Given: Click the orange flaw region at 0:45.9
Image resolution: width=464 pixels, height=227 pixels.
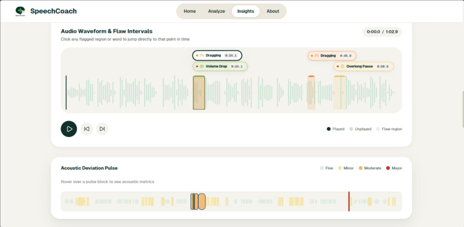Looking at the screenshot, I should [311, 93].
